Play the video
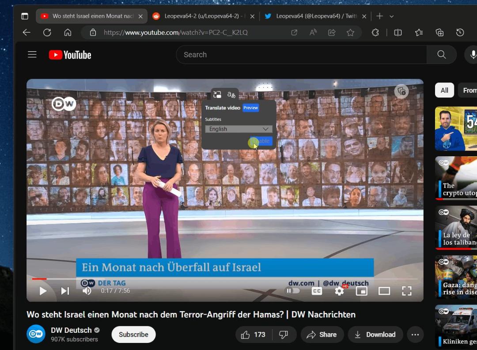 click(43, 291)
